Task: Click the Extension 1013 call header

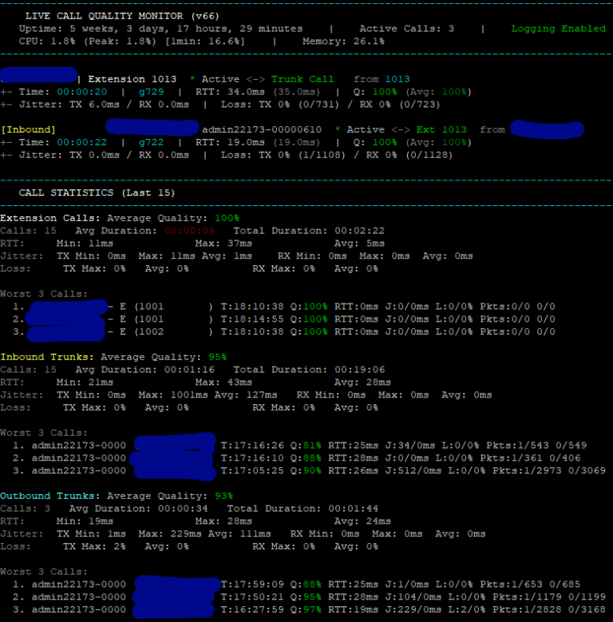Action: click(132, 79)
